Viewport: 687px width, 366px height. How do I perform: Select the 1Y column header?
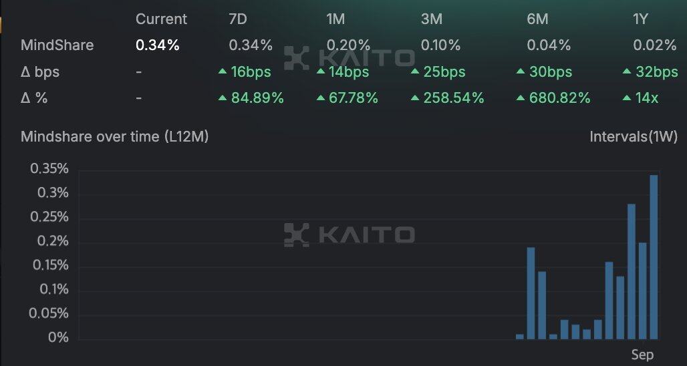click(x=640, y=19)
